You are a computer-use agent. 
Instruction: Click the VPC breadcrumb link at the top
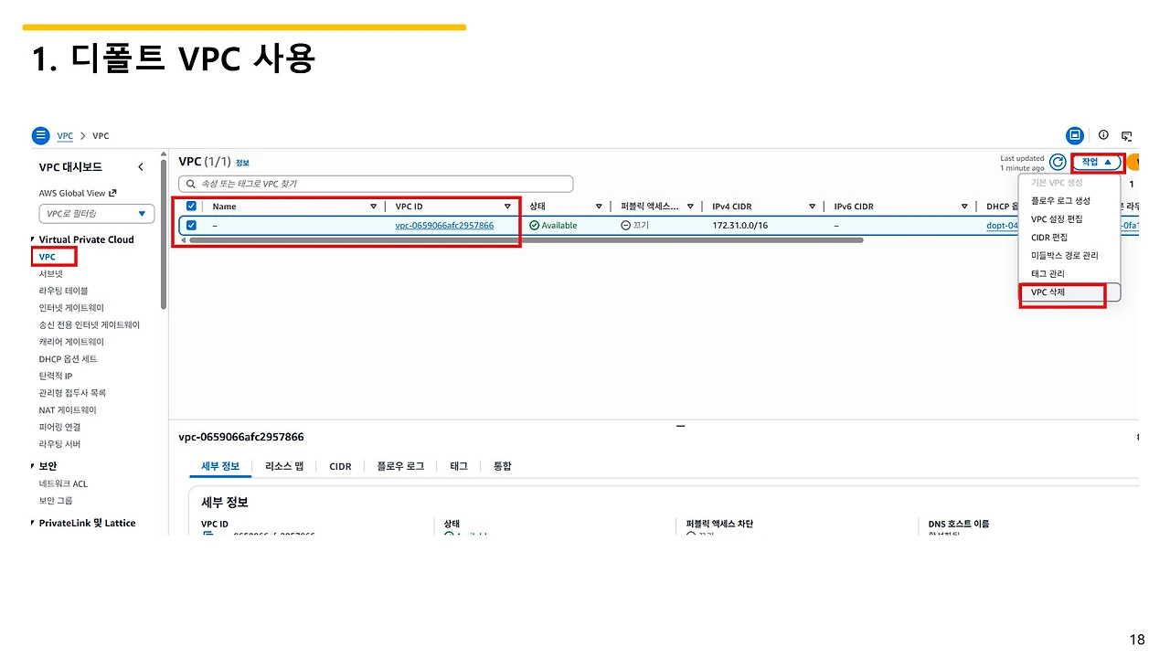point(65,135)
